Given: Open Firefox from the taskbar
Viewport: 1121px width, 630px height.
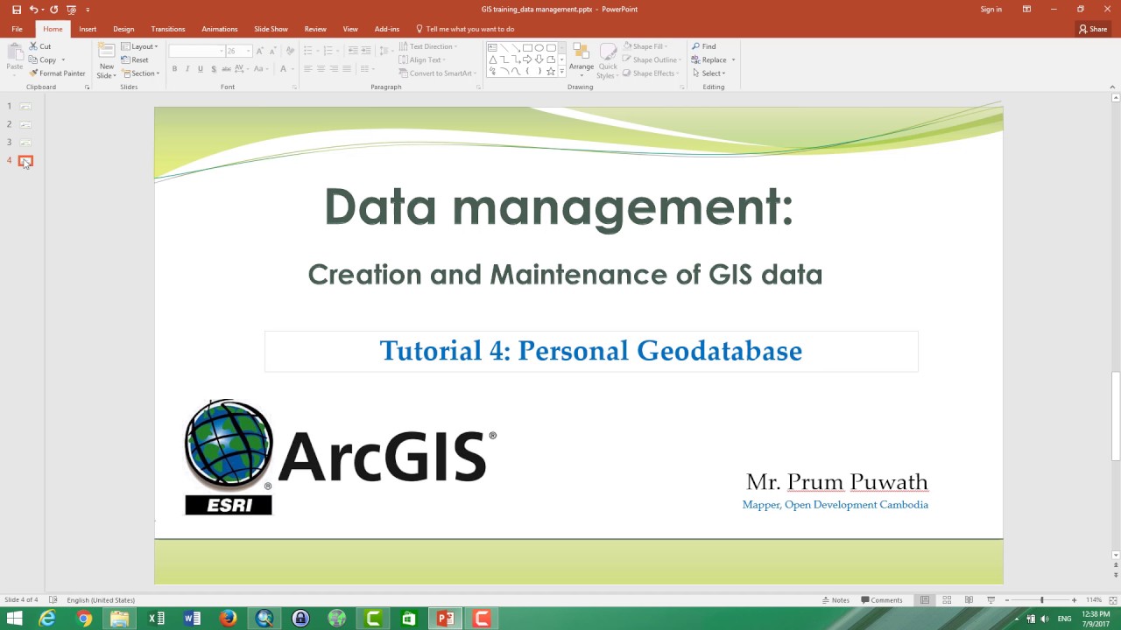Looking at the screenshot, I should pos(229,619).
